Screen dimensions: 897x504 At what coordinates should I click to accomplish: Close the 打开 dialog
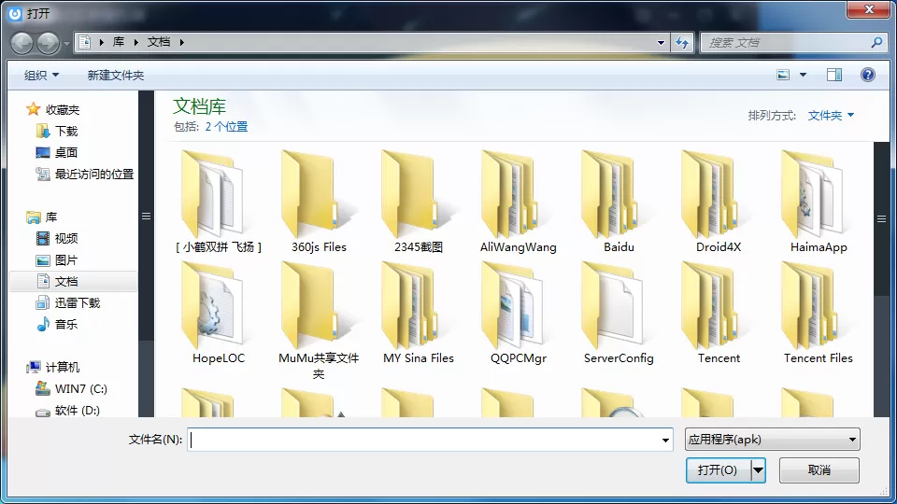click(869, 9)
